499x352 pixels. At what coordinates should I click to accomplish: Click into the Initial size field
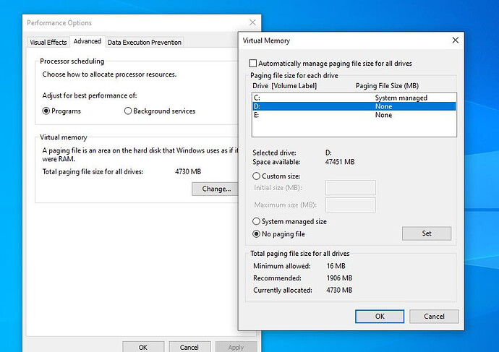click(x=351, y=188)
